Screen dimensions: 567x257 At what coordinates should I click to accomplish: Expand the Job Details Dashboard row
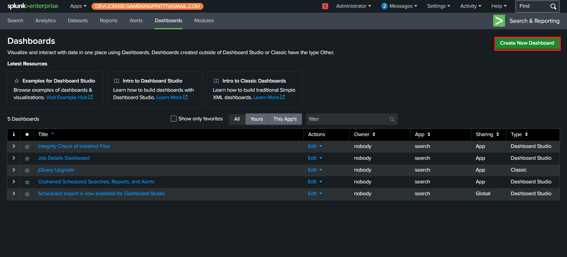click(14, 158)
